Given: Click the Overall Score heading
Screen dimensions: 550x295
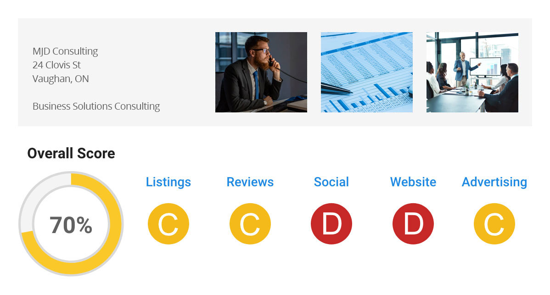Looking at the screenshot, I should (x=71, y=153).
